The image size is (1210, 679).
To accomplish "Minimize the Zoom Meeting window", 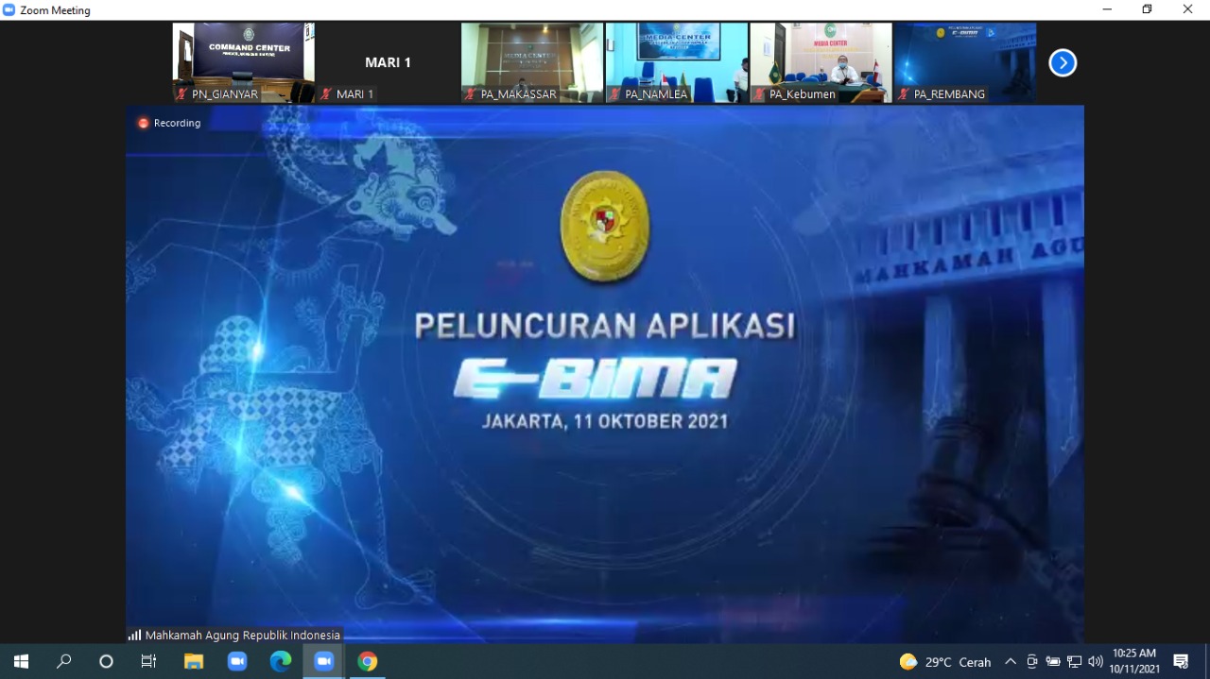I will [x=1107, y=9].
